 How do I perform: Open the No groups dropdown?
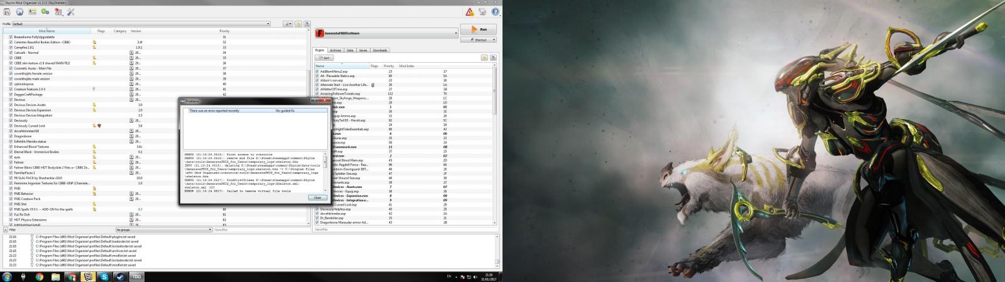[x=165, y=229]
